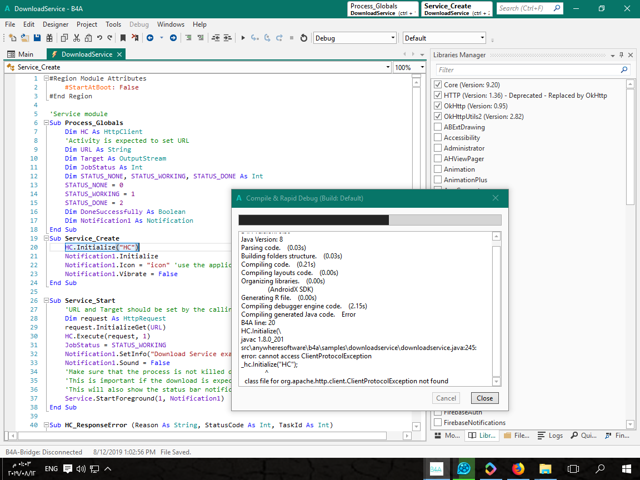The width and height of the screenshot is (640, 480).
Task: Uncheck the OkHttp library checkbox
Action: [x=438, y=106]
